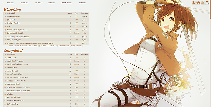This screenshot has width=211, height=107.
Task: View the All Anime tab
Action: tap(82, 3)
